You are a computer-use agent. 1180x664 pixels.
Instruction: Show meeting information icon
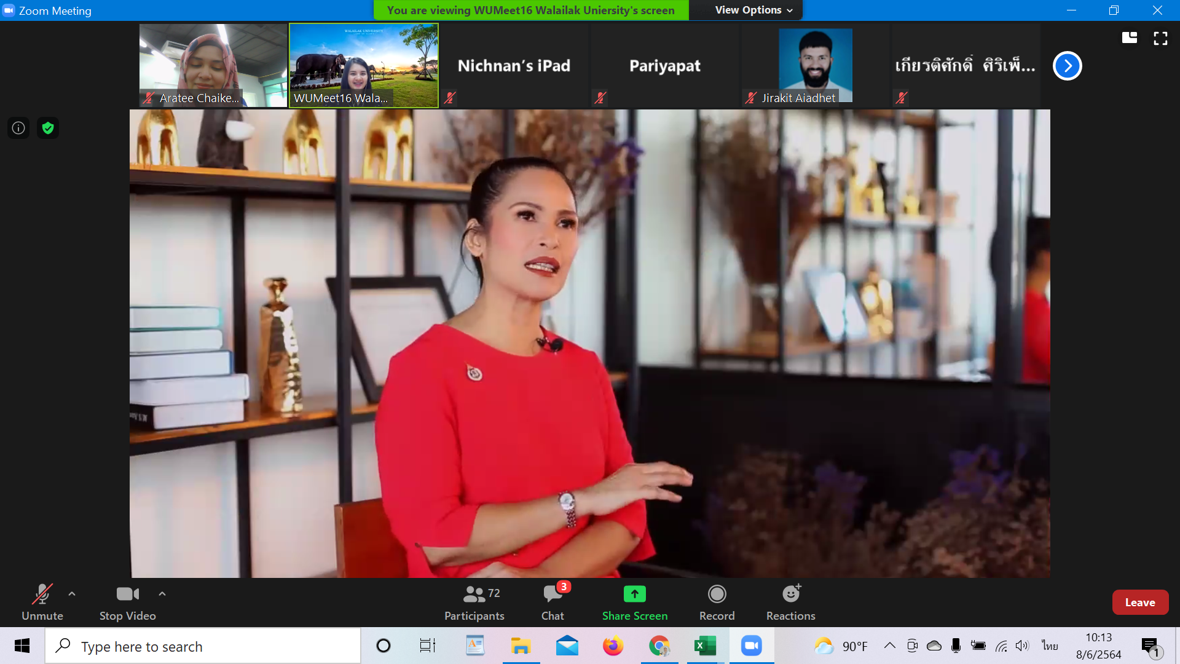coord(18,128)
